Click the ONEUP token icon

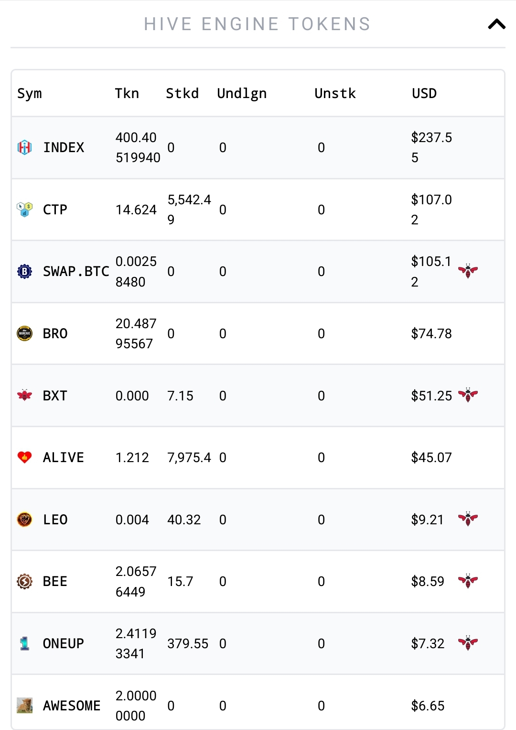(24, 643)
